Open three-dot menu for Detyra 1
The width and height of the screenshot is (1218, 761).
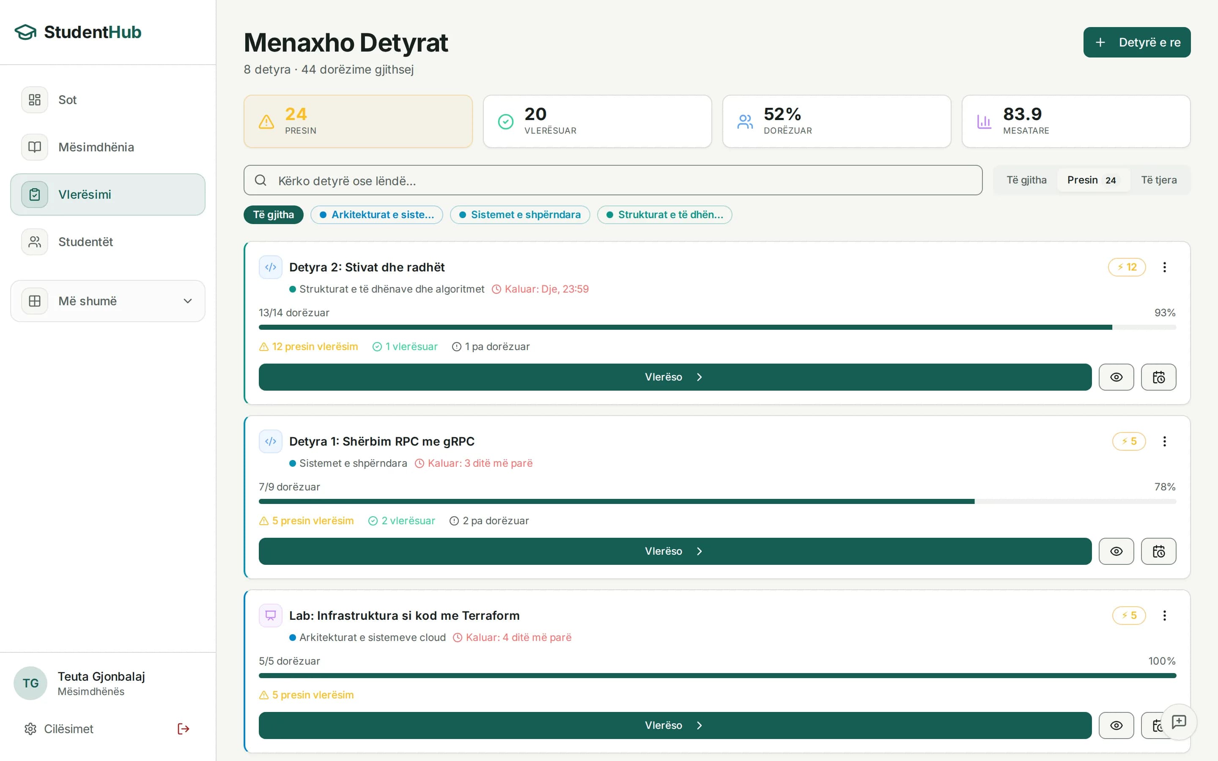pyautogui.click(x=1164, y=441)
